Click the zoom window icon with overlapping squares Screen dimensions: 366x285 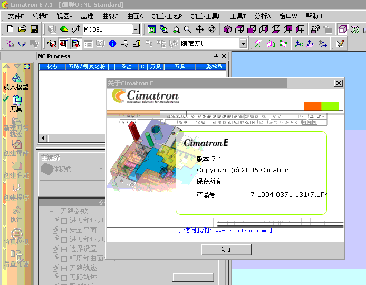(163, 30)
